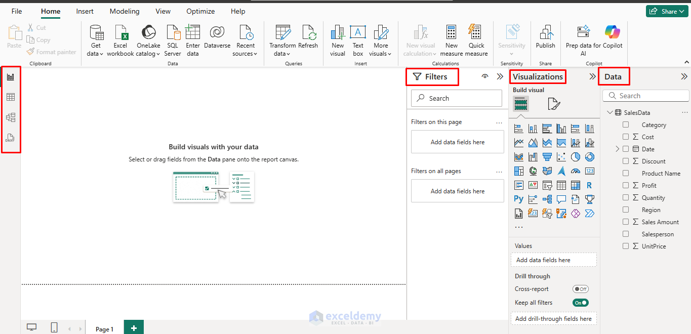Open Dataverse connector
The height and width of the screenshot is (334, 691).
[217, 36]
